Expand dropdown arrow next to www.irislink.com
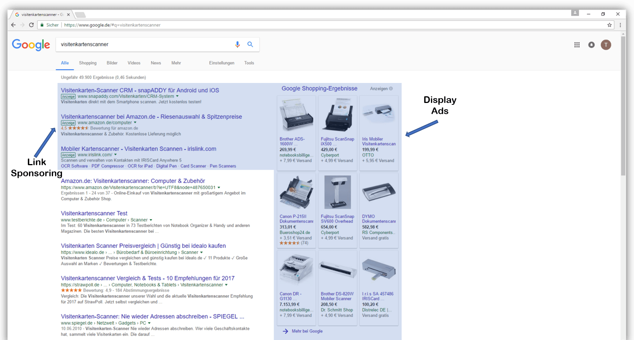This screenshot has width=634, height=340. coord(115,155)
